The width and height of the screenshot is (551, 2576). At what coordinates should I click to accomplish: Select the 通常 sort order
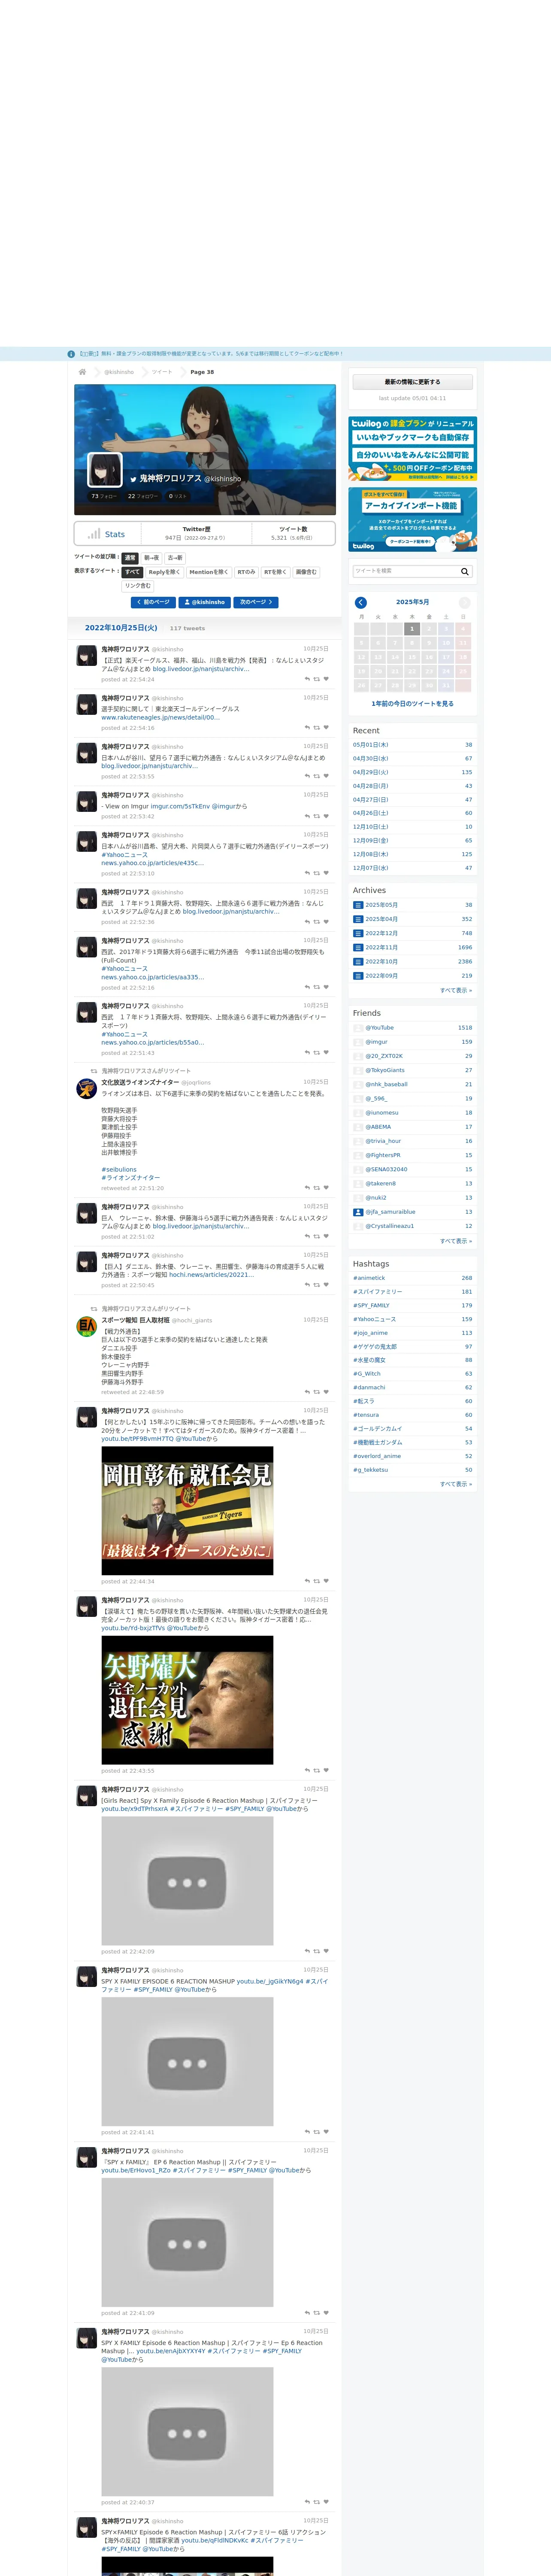pos(130,558)
